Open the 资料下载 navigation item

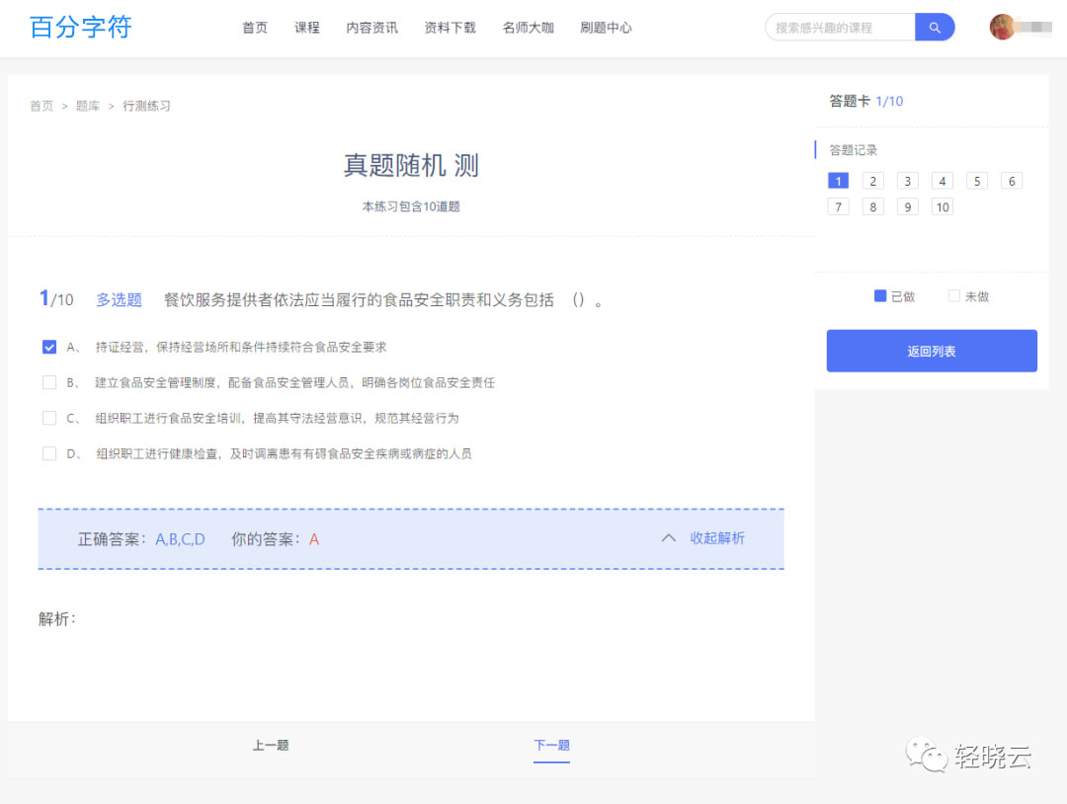click(450, 28)
